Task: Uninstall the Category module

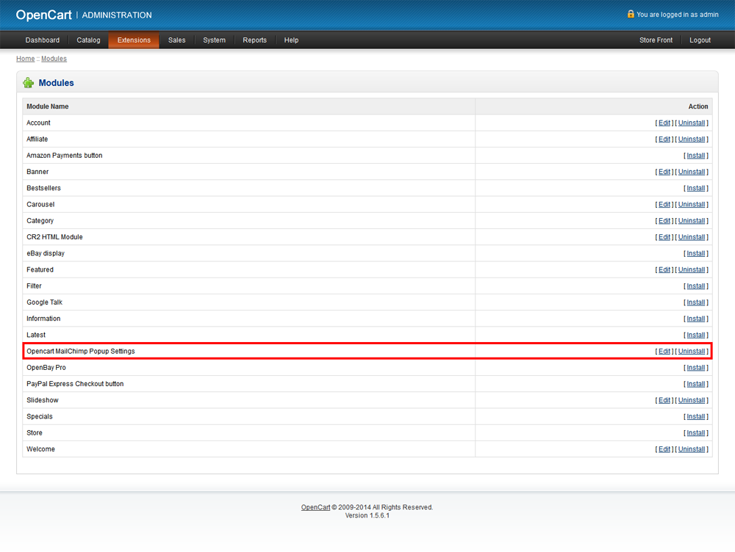Action: click(x=692, y=220)
